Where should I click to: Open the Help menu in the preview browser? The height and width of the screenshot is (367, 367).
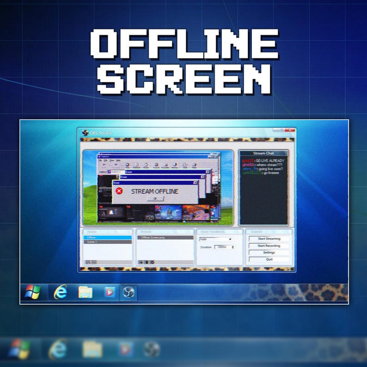point(118,160)
